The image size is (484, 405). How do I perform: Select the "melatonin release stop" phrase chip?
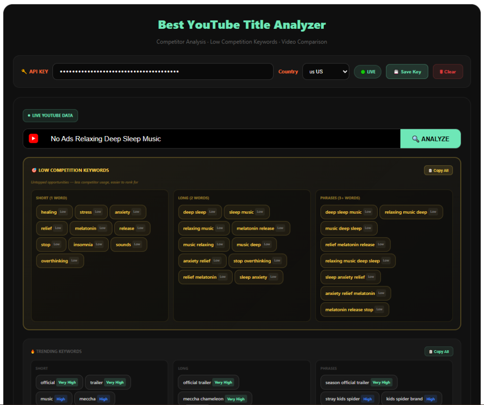coord(354,310)
